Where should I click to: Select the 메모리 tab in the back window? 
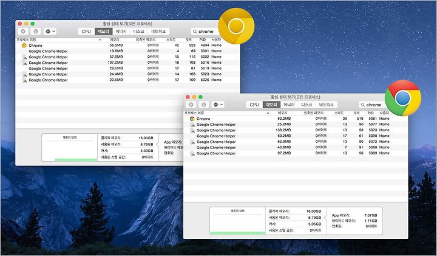[x=103, y=32]
